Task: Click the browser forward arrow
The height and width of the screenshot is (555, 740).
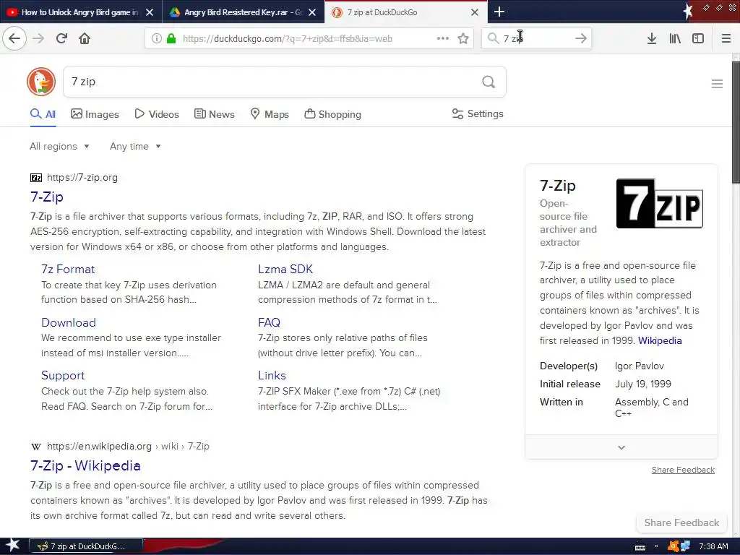Action: coord(38,38)
